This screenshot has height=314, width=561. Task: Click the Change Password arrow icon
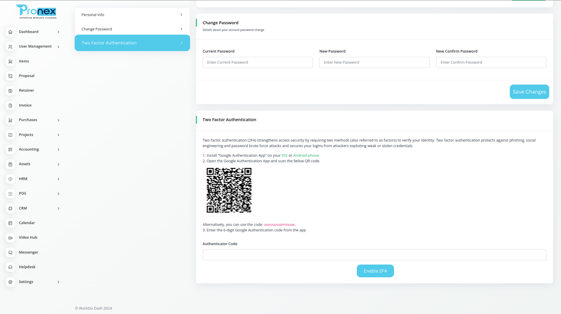[x=181, y=29]
